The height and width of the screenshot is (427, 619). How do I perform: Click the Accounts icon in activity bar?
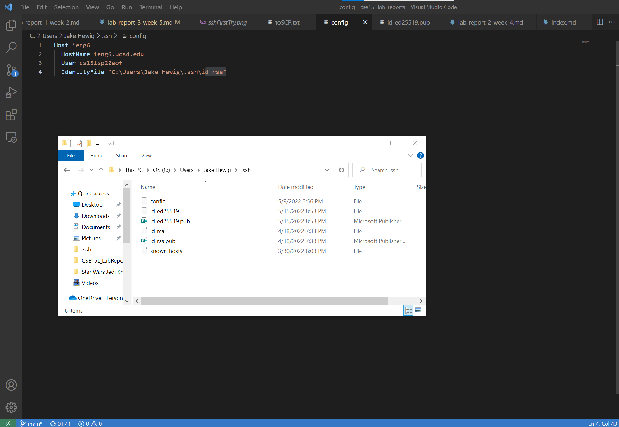click(11, 385)
